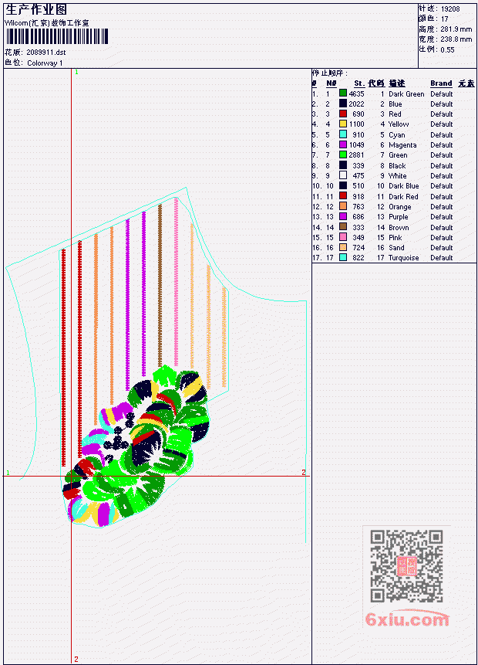Image resolution: width=478 pixels, height=665 pixels.
Task: Click the 'Orange' description text
Action: (400, 207)
